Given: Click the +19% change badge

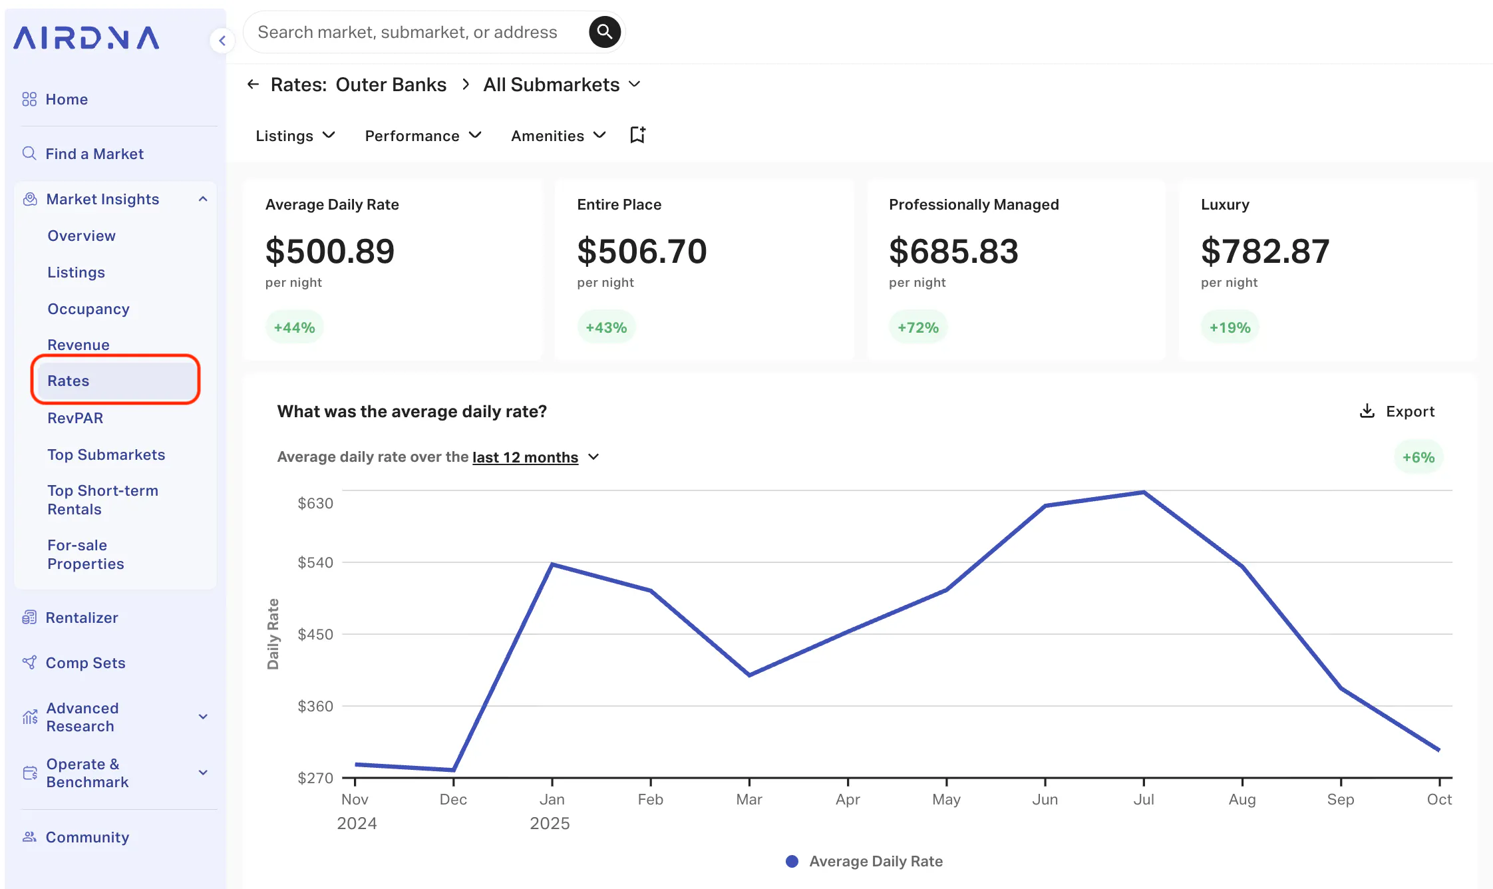Looking at the screenshot, I should [1230, 327].
